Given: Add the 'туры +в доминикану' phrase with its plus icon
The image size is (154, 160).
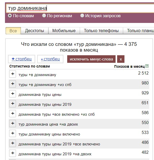Looking at the screenshot, I should (x=13, y=74).
